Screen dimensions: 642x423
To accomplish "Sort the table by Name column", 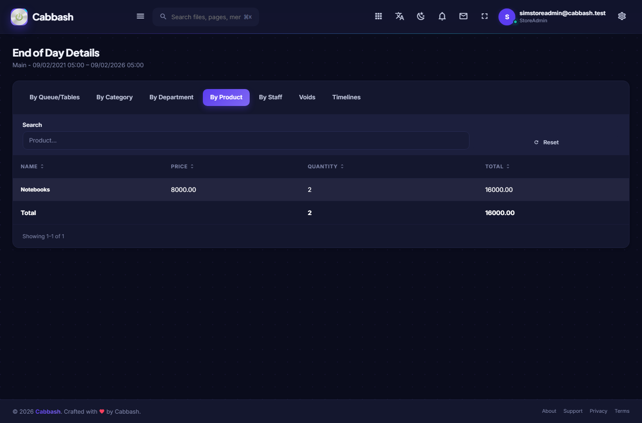I will click(32, 167).
